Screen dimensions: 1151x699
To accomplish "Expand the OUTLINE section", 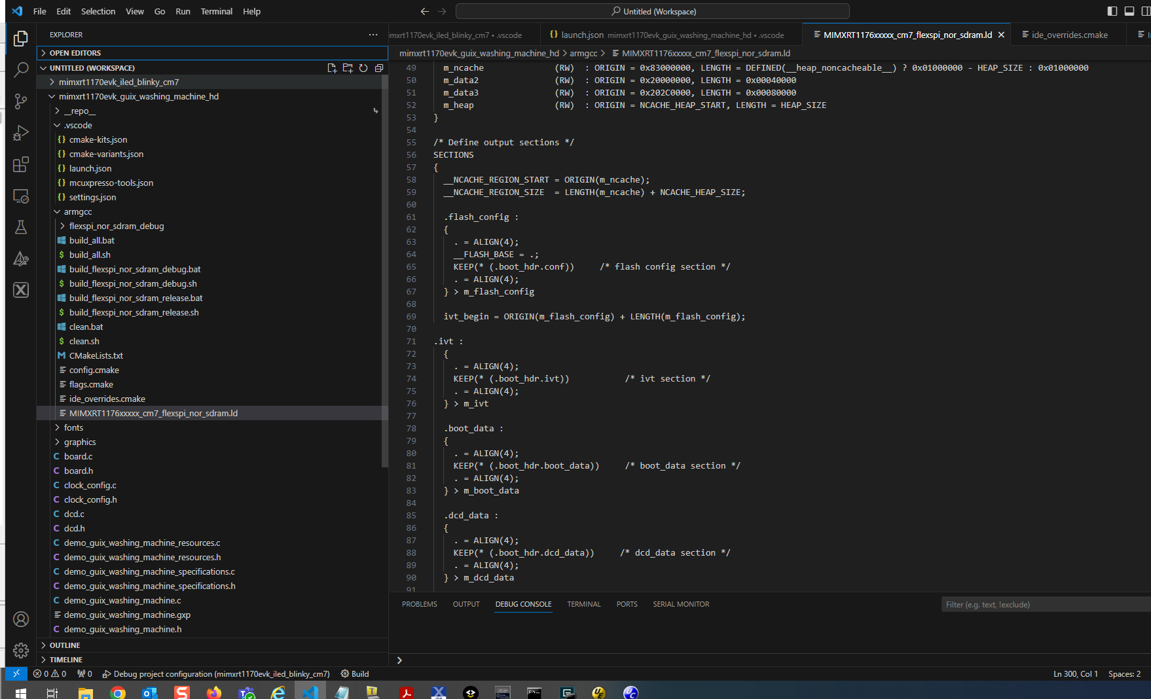I will pos(65,645).
